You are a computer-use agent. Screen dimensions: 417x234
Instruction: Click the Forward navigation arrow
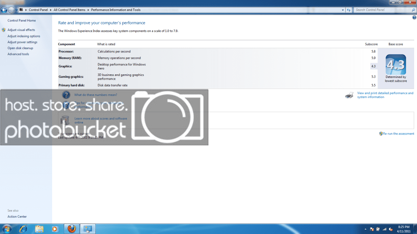(11, 10)
